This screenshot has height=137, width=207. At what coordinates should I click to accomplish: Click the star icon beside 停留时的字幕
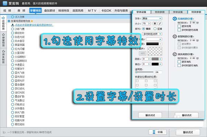(175, 36)
